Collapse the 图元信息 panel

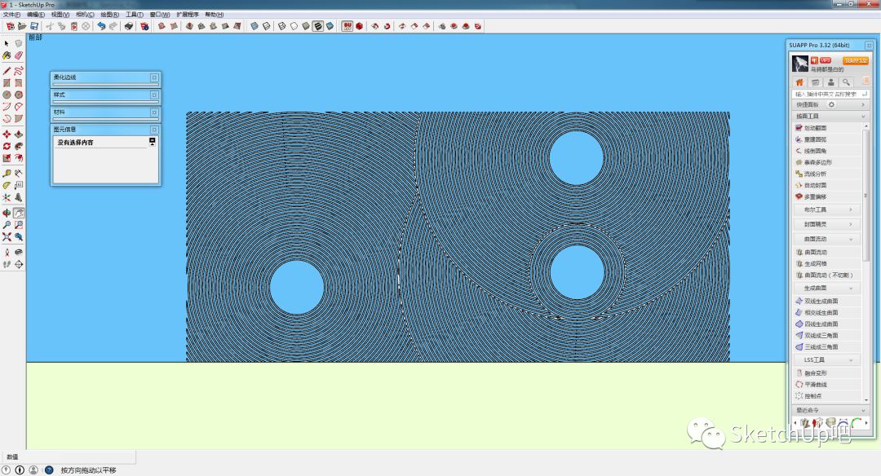[x=105, y=130]
